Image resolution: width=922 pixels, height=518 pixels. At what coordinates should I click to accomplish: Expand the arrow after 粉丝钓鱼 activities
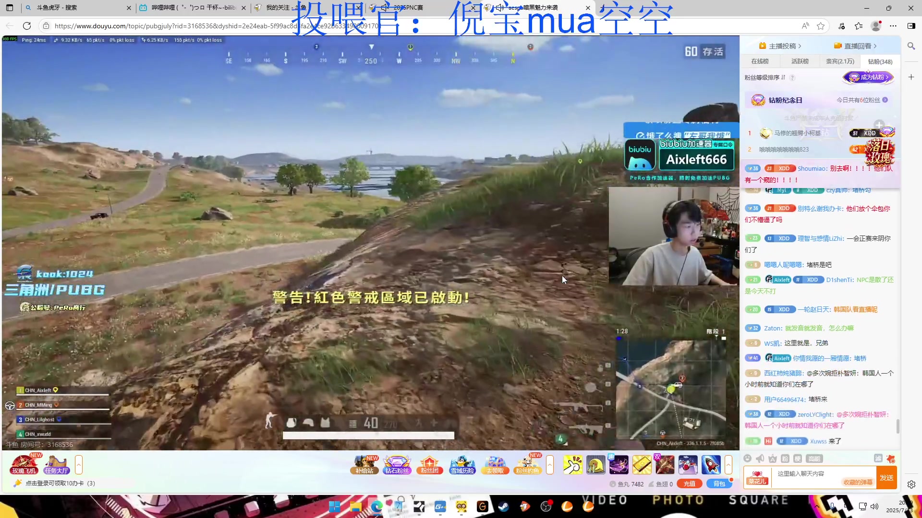pyautogui.click(x=550, y=464)
